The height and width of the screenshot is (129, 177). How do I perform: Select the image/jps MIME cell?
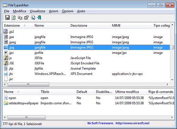(x=119, y=53)
